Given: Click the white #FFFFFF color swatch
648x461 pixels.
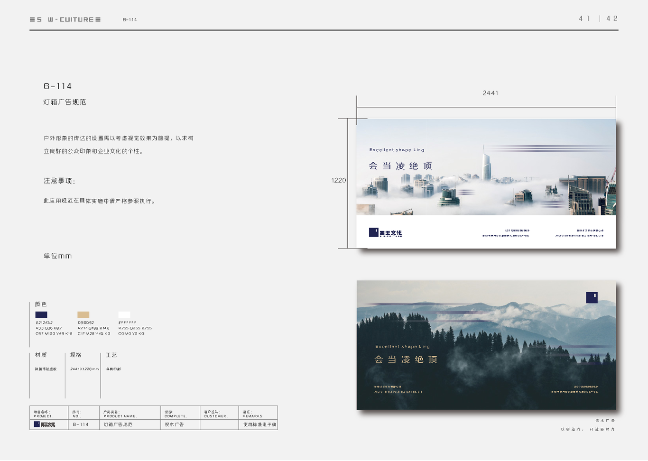Looking at the screenshot, I should [x=124, y=315].
